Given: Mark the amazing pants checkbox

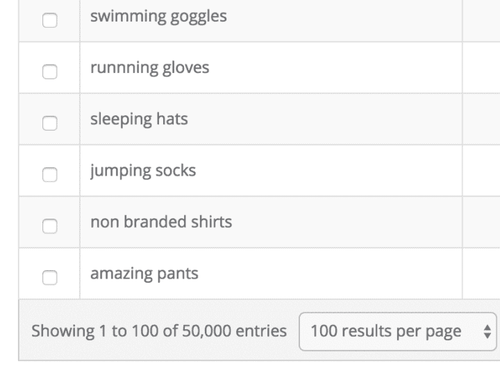Looking at the screenshot, I should (49, 277).
